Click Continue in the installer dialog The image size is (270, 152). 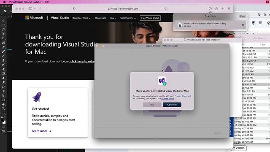[x=172, y=105]
